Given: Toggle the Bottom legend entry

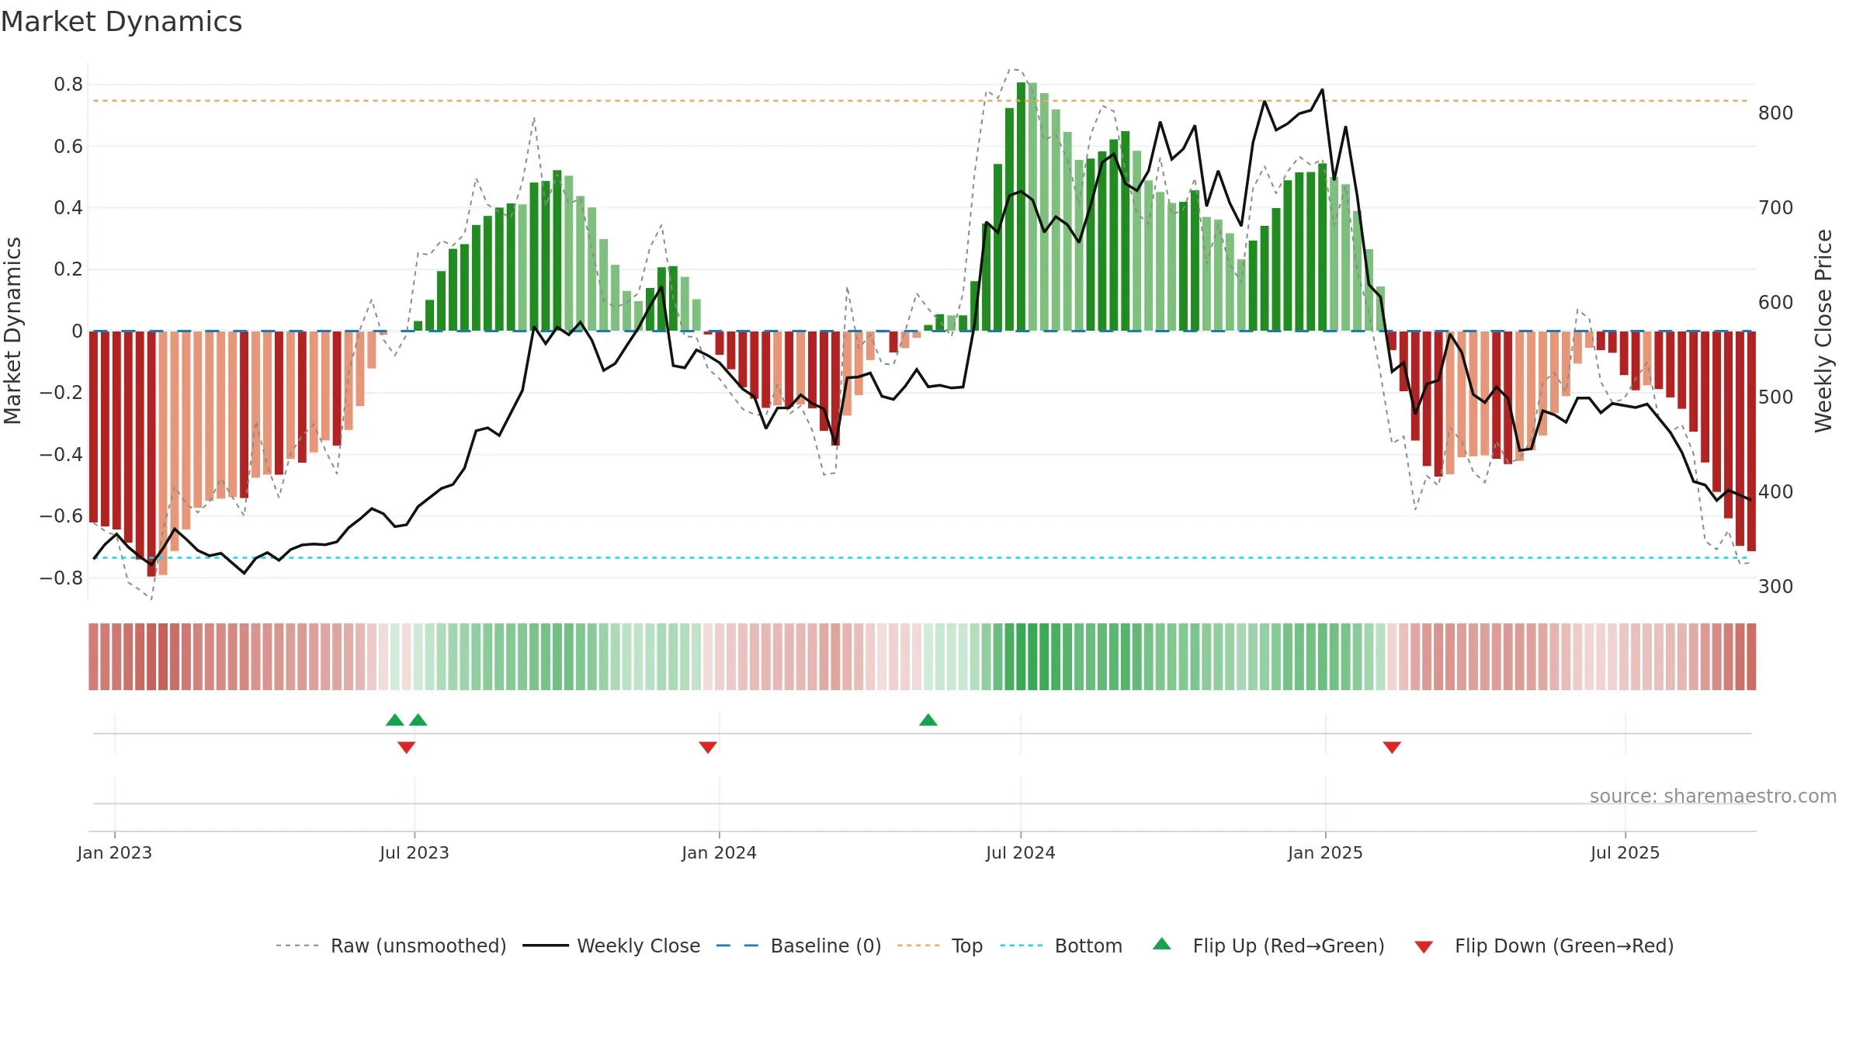Looking at the screenshot, I should click(x=1061, y=946).
